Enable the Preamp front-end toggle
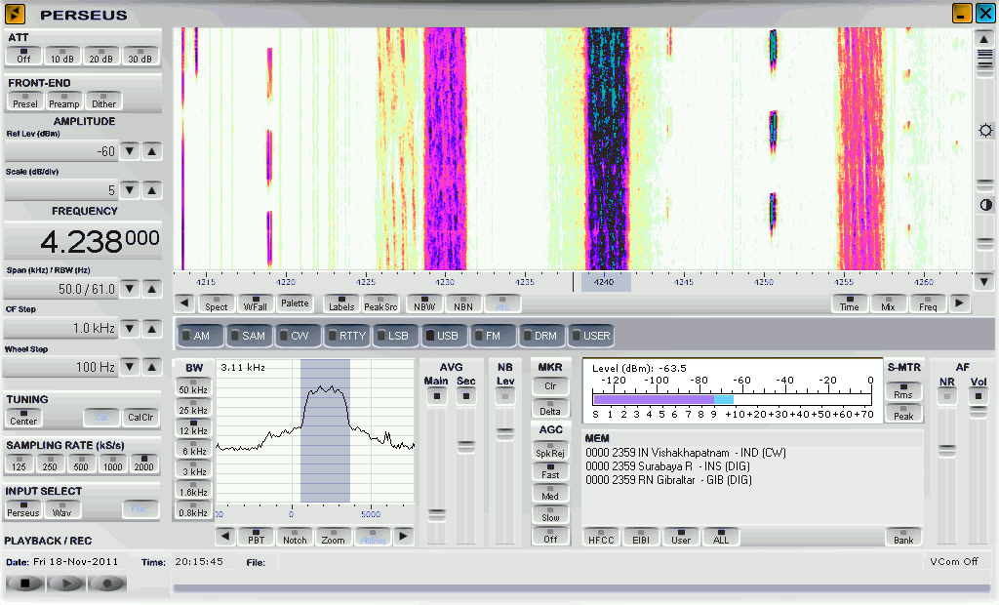The width and height of the screenshot is (999, 605). tap(64, 101)
